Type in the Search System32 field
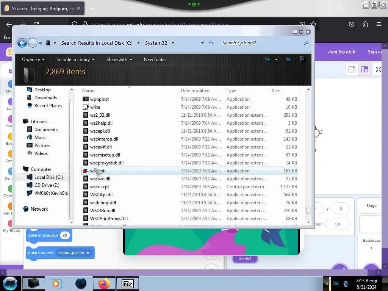The height and width of the screenshot is (291, 388). [261, 43]
